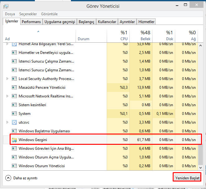Sort by the Ağ column header

coord(186,36)
